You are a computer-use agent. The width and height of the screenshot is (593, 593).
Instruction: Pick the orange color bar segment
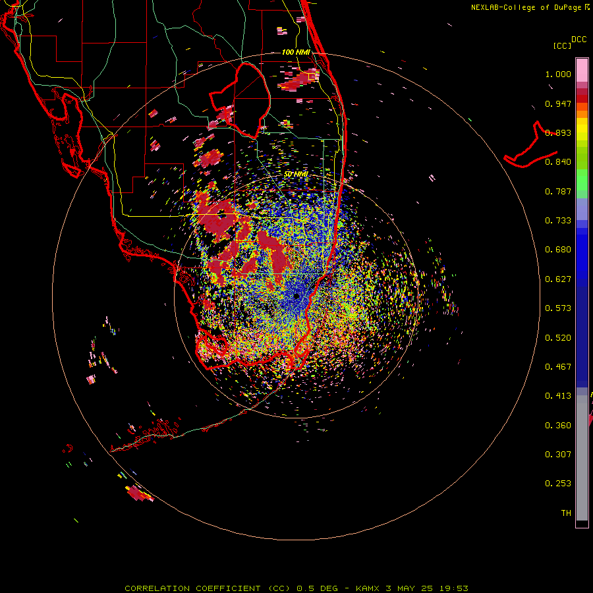pos(582,114)
